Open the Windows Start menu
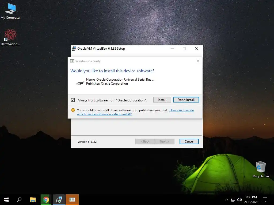 6,200
